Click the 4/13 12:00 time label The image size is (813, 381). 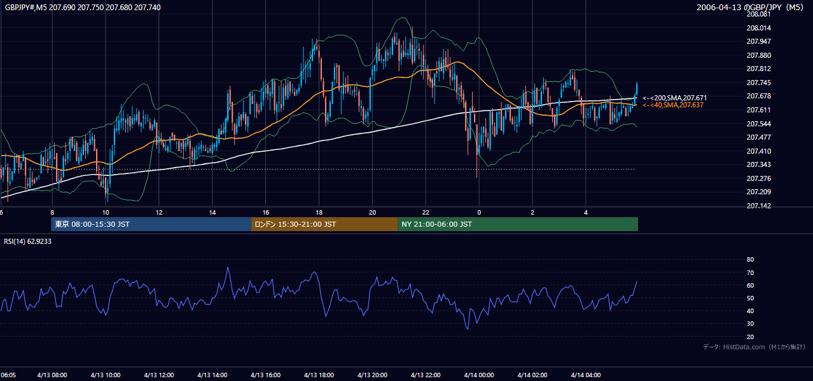pos(159,375)
